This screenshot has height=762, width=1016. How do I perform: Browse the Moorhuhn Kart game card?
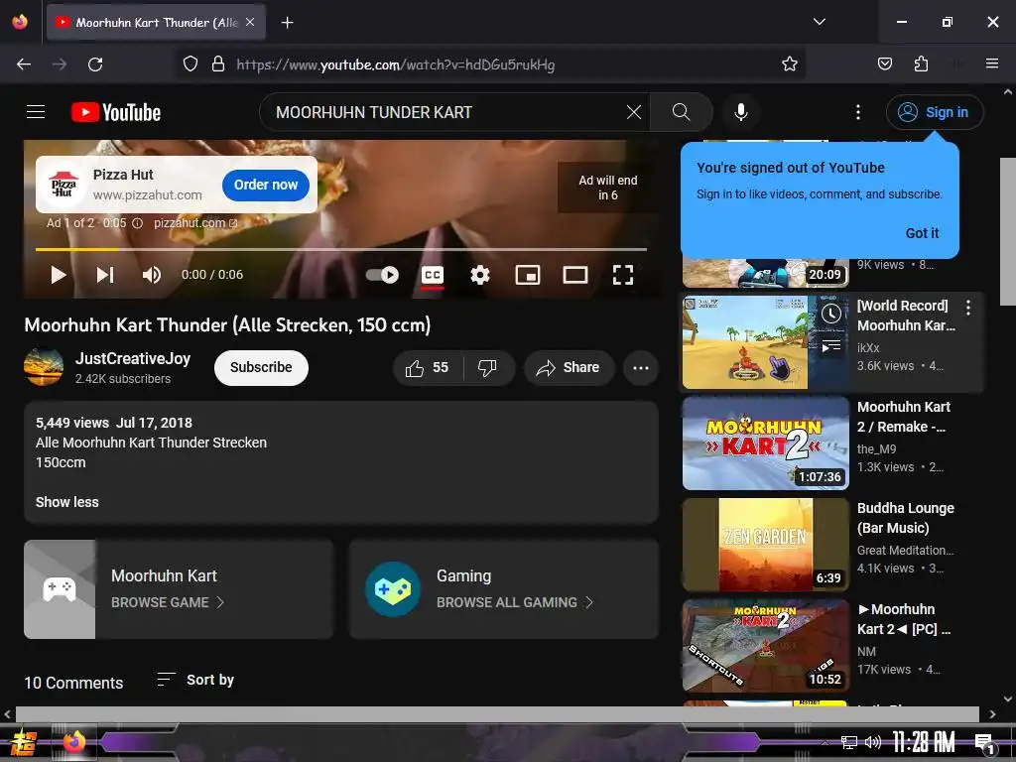(179, 589)
